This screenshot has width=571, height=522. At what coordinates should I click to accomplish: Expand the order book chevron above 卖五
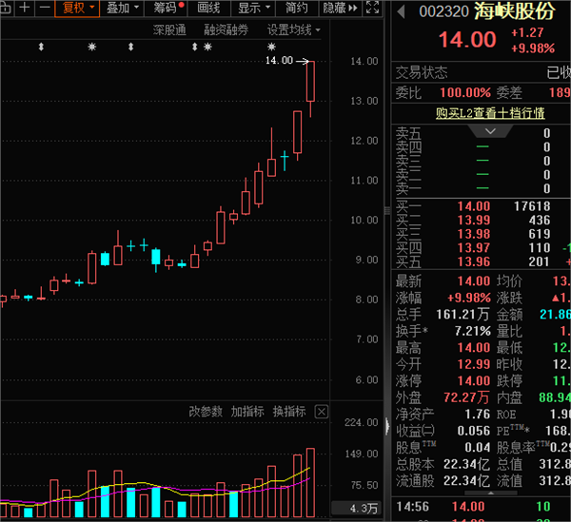(x=491, y=131)
